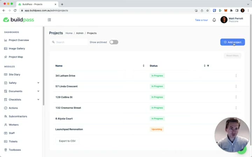Open Tickets module

tap(13, 141)
